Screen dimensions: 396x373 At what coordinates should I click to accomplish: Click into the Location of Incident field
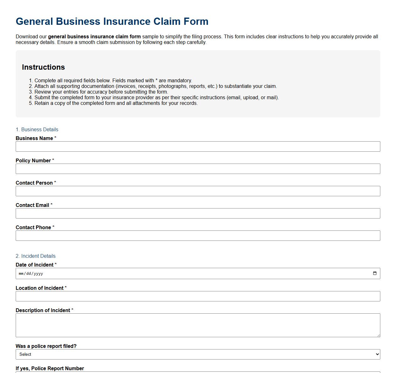(198, 296)
